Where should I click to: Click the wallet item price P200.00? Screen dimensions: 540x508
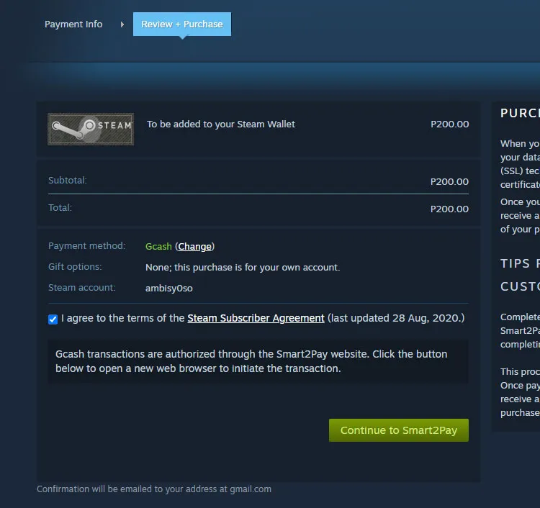(x=449, y=124)
